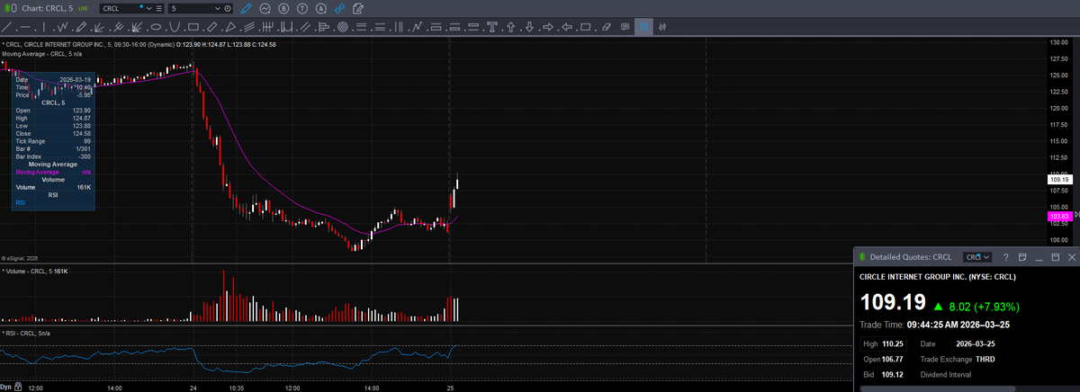The height and width of the screenshot is (392, 1080).
Task: Select the vertical line drawing tool
Action: (44, 27)
